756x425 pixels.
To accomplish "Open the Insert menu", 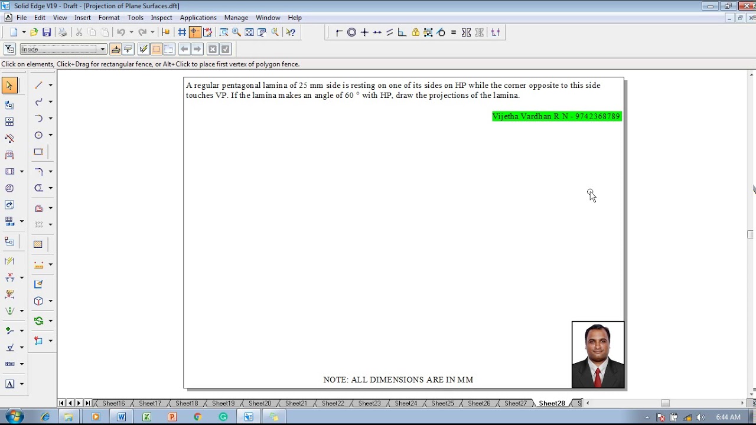I will [83, 18].
